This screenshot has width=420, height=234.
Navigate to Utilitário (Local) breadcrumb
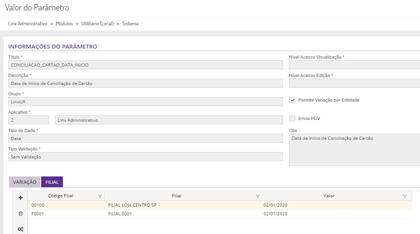[97, 24]
